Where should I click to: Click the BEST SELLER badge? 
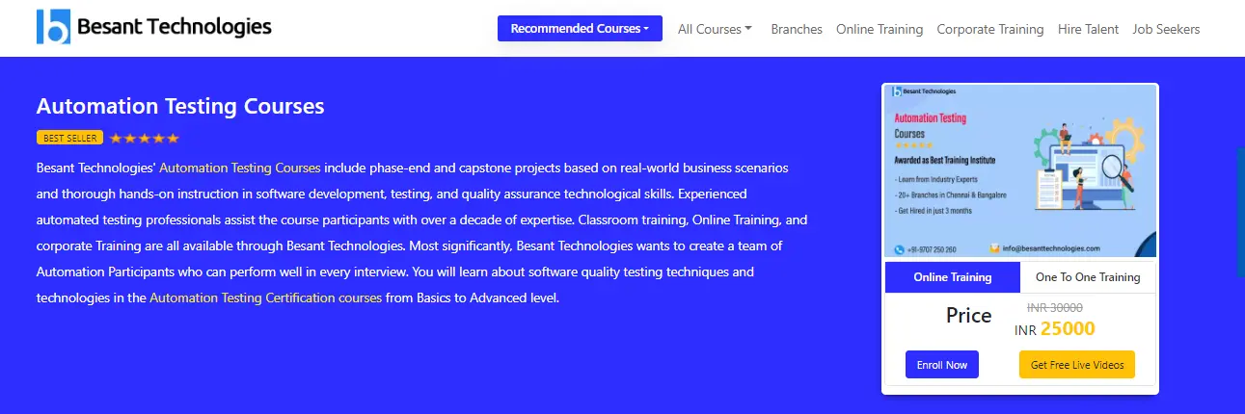(69, 138)
